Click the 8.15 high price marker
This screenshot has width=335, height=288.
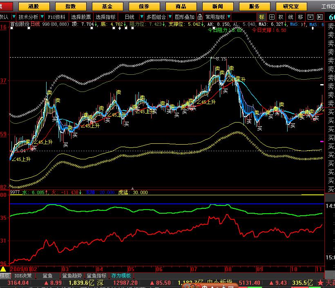click(221, 59)
